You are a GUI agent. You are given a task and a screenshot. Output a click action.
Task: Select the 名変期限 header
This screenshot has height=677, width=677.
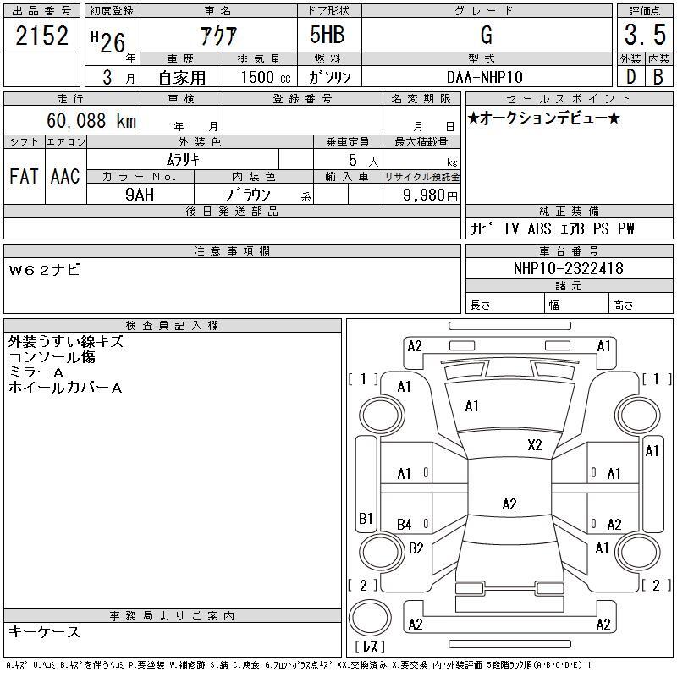point(421,99)
